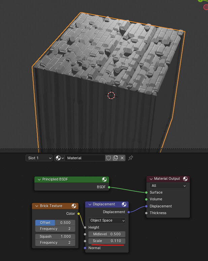Viewport: 208px width, 261px height.
Task: Click Frequency field below Squash
Action: tap(55, 243)
